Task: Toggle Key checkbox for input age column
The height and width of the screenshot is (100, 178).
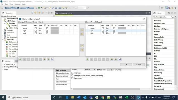Action: 36,31
